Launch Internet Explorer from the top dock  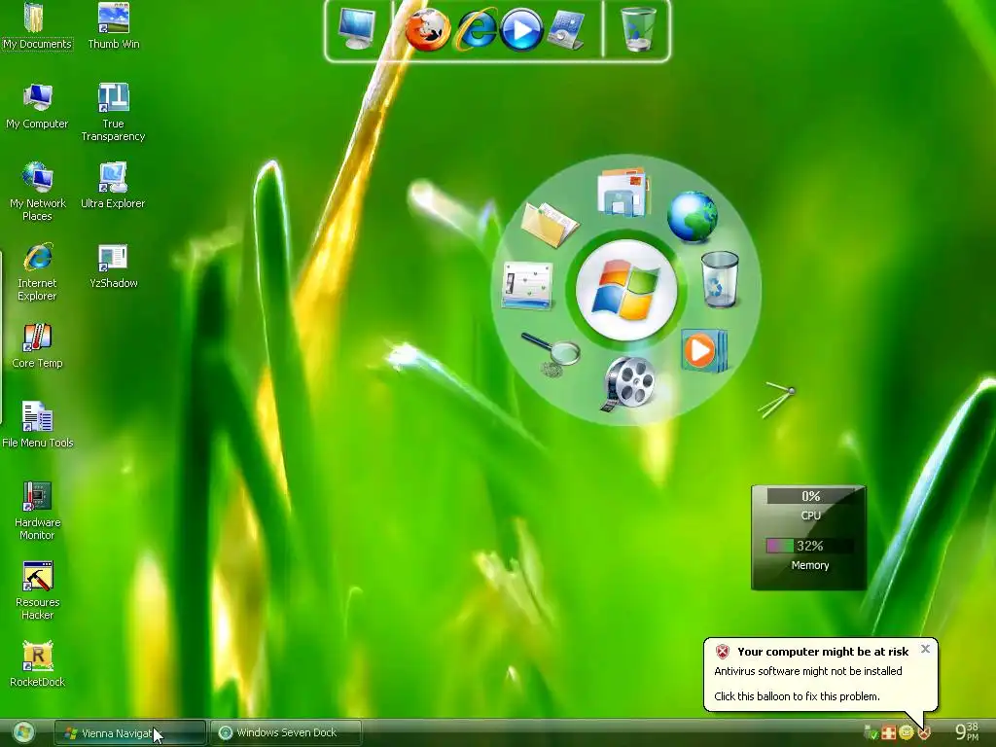[476, 30]
